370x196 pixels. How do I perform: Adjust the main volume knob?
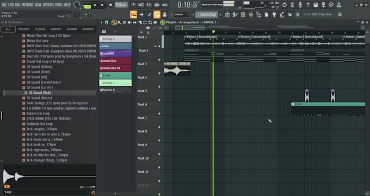click(x=77, y=5)
